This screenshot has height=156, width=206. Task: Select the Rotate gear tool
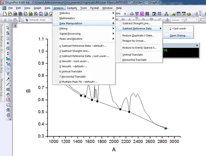pos(8,110)
